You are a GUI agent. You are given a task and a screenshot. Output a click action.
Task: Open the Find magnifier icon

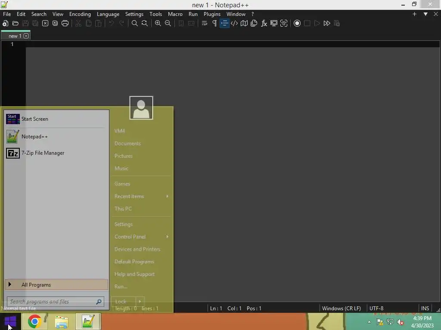[x=135, y=23]
